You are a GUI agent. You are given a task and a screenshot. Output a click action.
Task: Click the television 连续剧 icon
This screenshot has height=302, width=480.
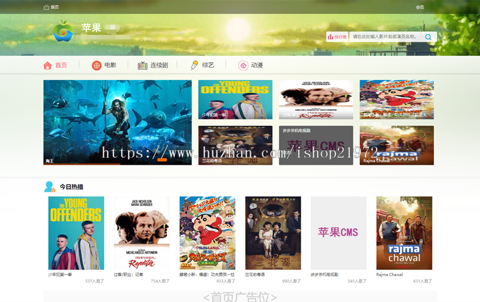click(142, 65)
